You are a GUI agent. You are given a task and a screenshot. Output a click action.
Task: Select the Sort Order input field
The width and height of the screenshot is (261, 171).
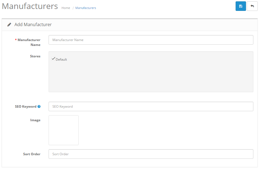(151, 154)
